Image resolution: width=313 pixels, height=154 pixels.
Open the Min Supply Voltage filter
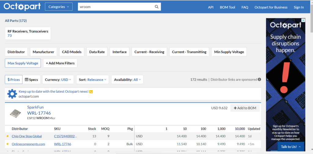[229, 52]
